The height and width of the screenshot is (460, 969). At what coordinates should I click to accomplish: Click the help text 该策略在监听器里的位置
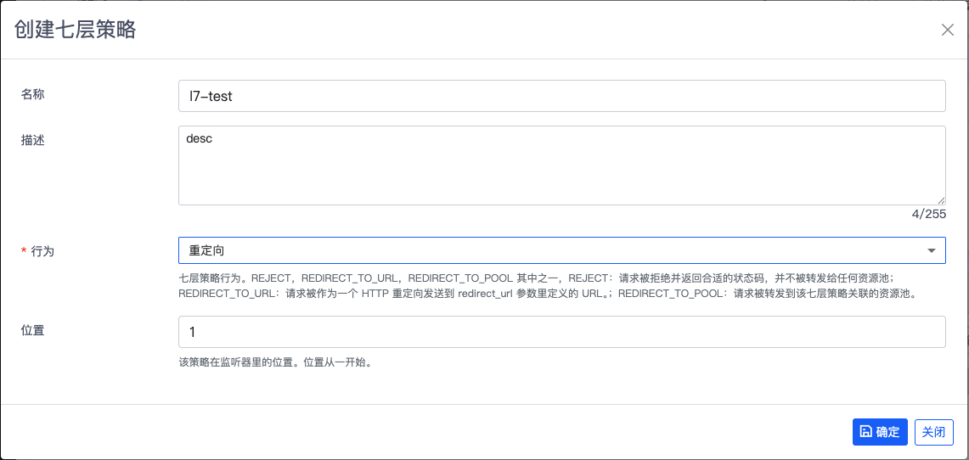click(x=275, y=362)
